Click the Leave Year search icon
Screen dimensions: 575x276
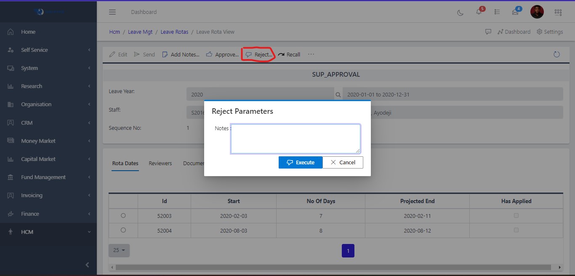[338, 95]
